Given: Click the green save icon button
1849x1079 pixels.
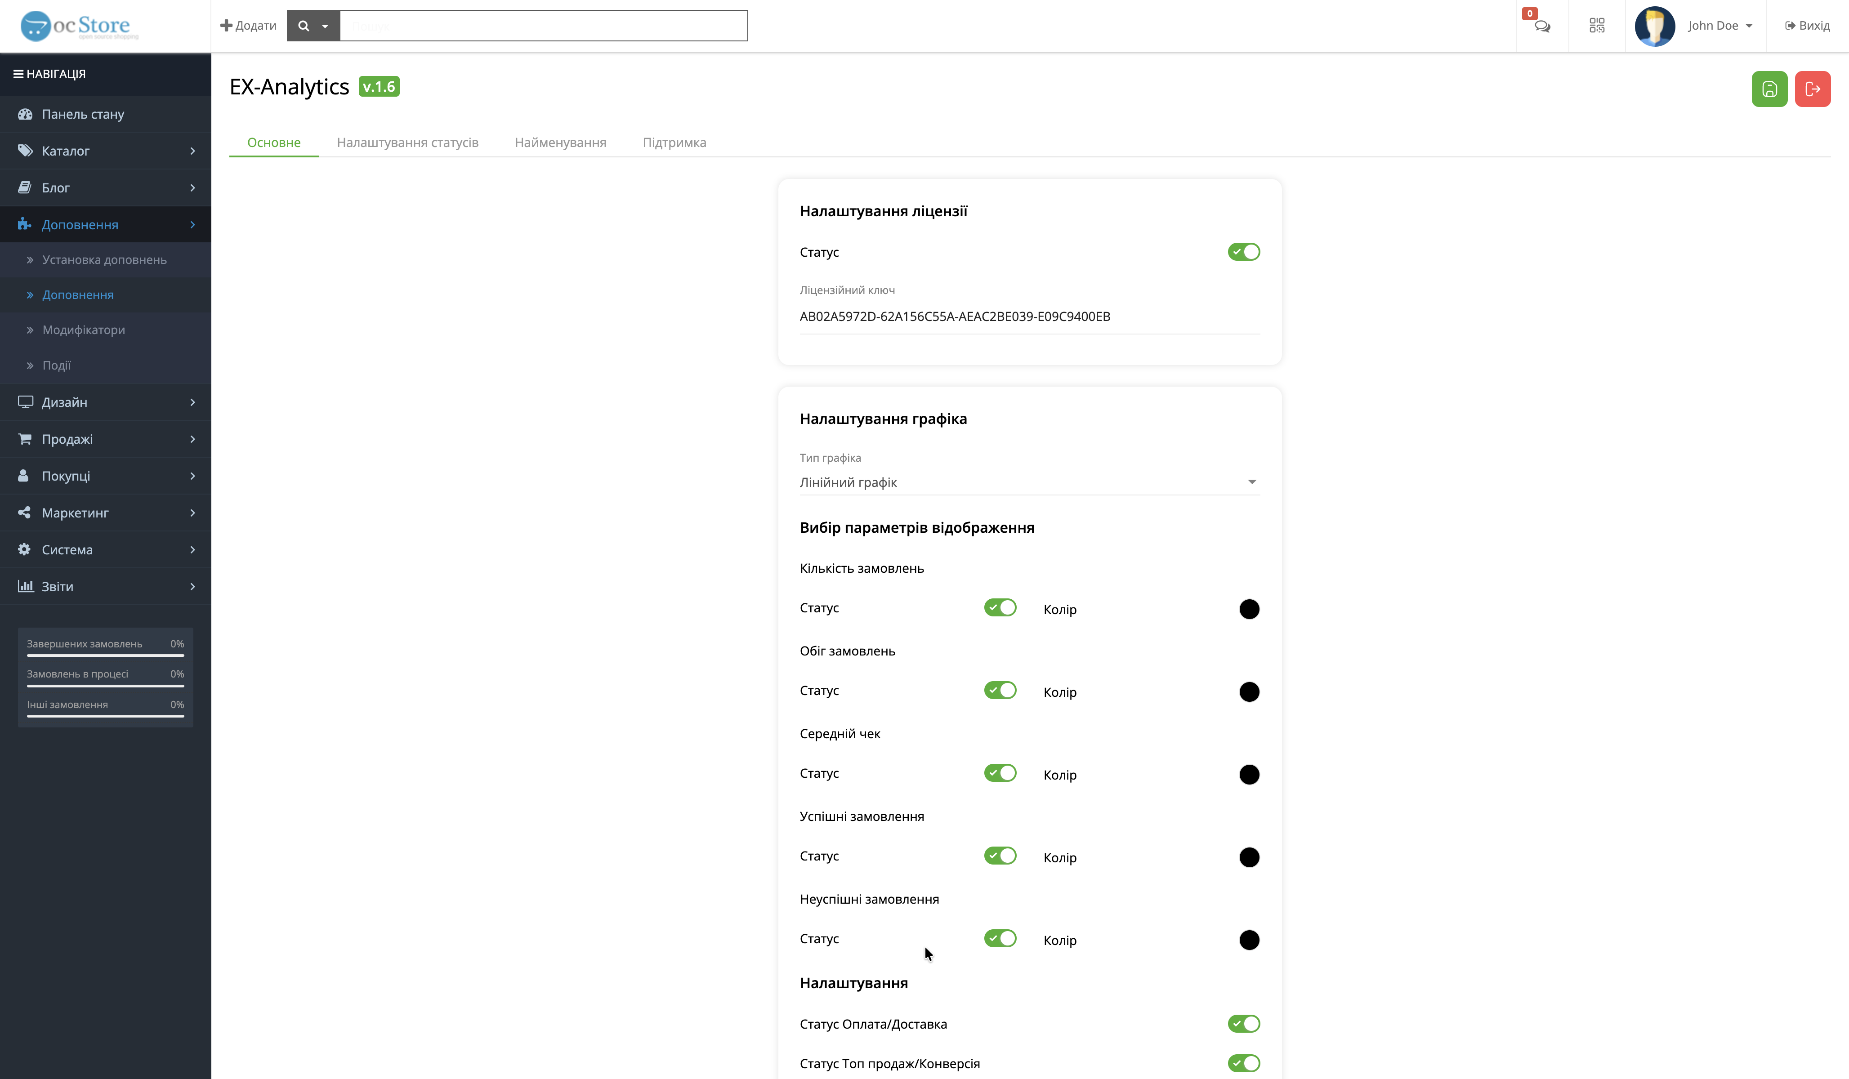Looking at the screenshot, I should [1769, 89].
